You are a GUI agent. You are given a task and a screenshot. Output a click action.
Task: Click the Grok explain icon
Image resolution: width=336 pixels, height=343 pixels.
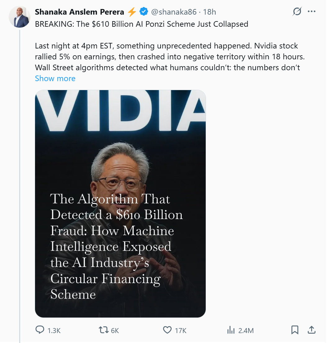pyautogui.click(x=297, y=12)
